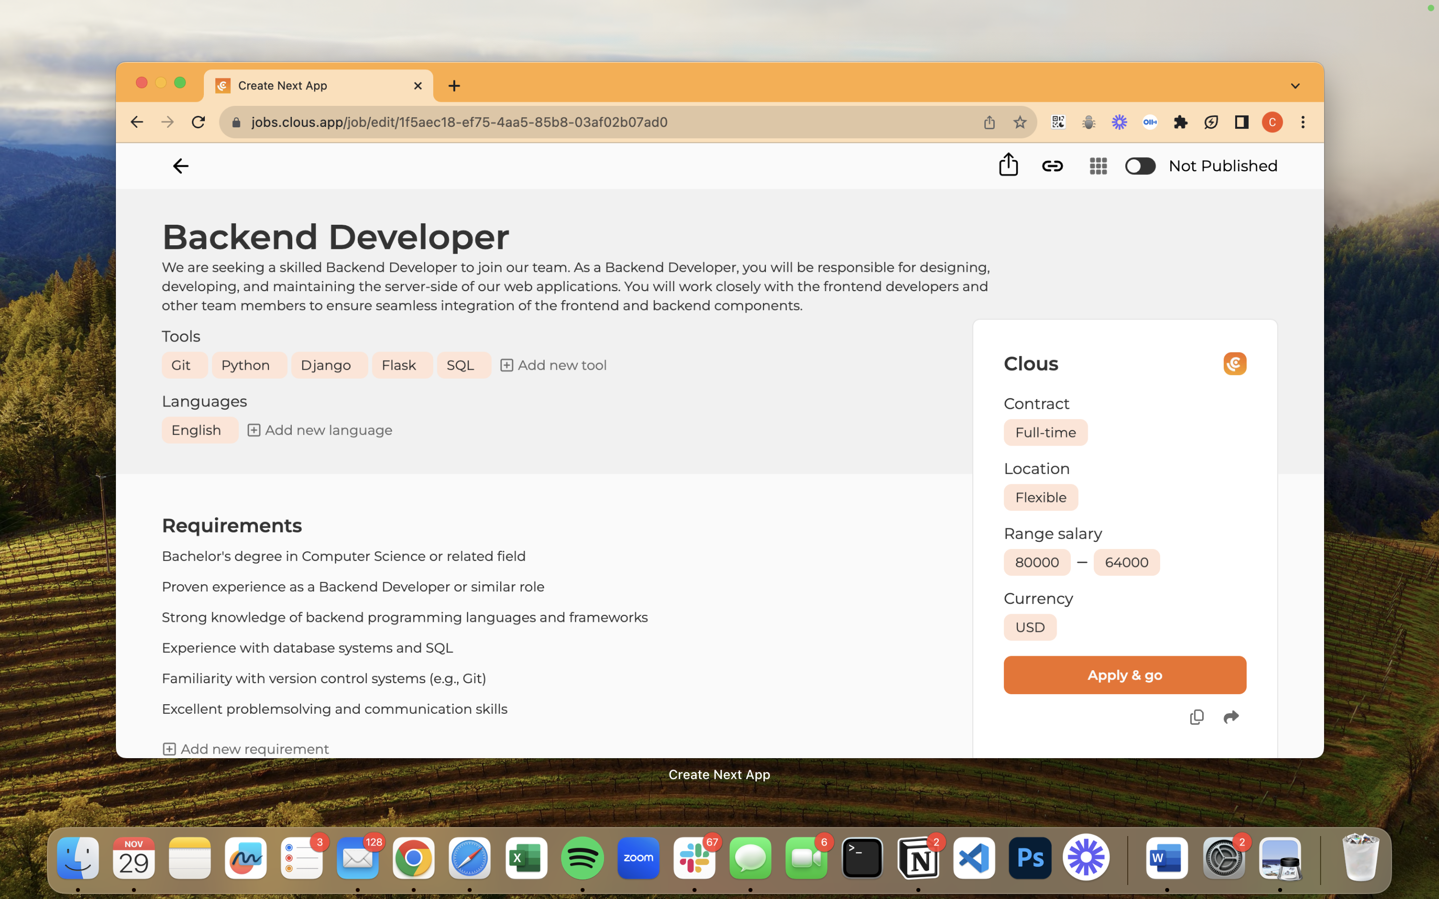Open the share icon in page header
The height and width of the screenshot is (899, 1439).
point(1008,165)
